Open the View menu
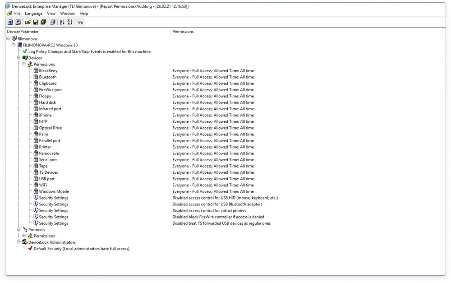 pos(51,13)
